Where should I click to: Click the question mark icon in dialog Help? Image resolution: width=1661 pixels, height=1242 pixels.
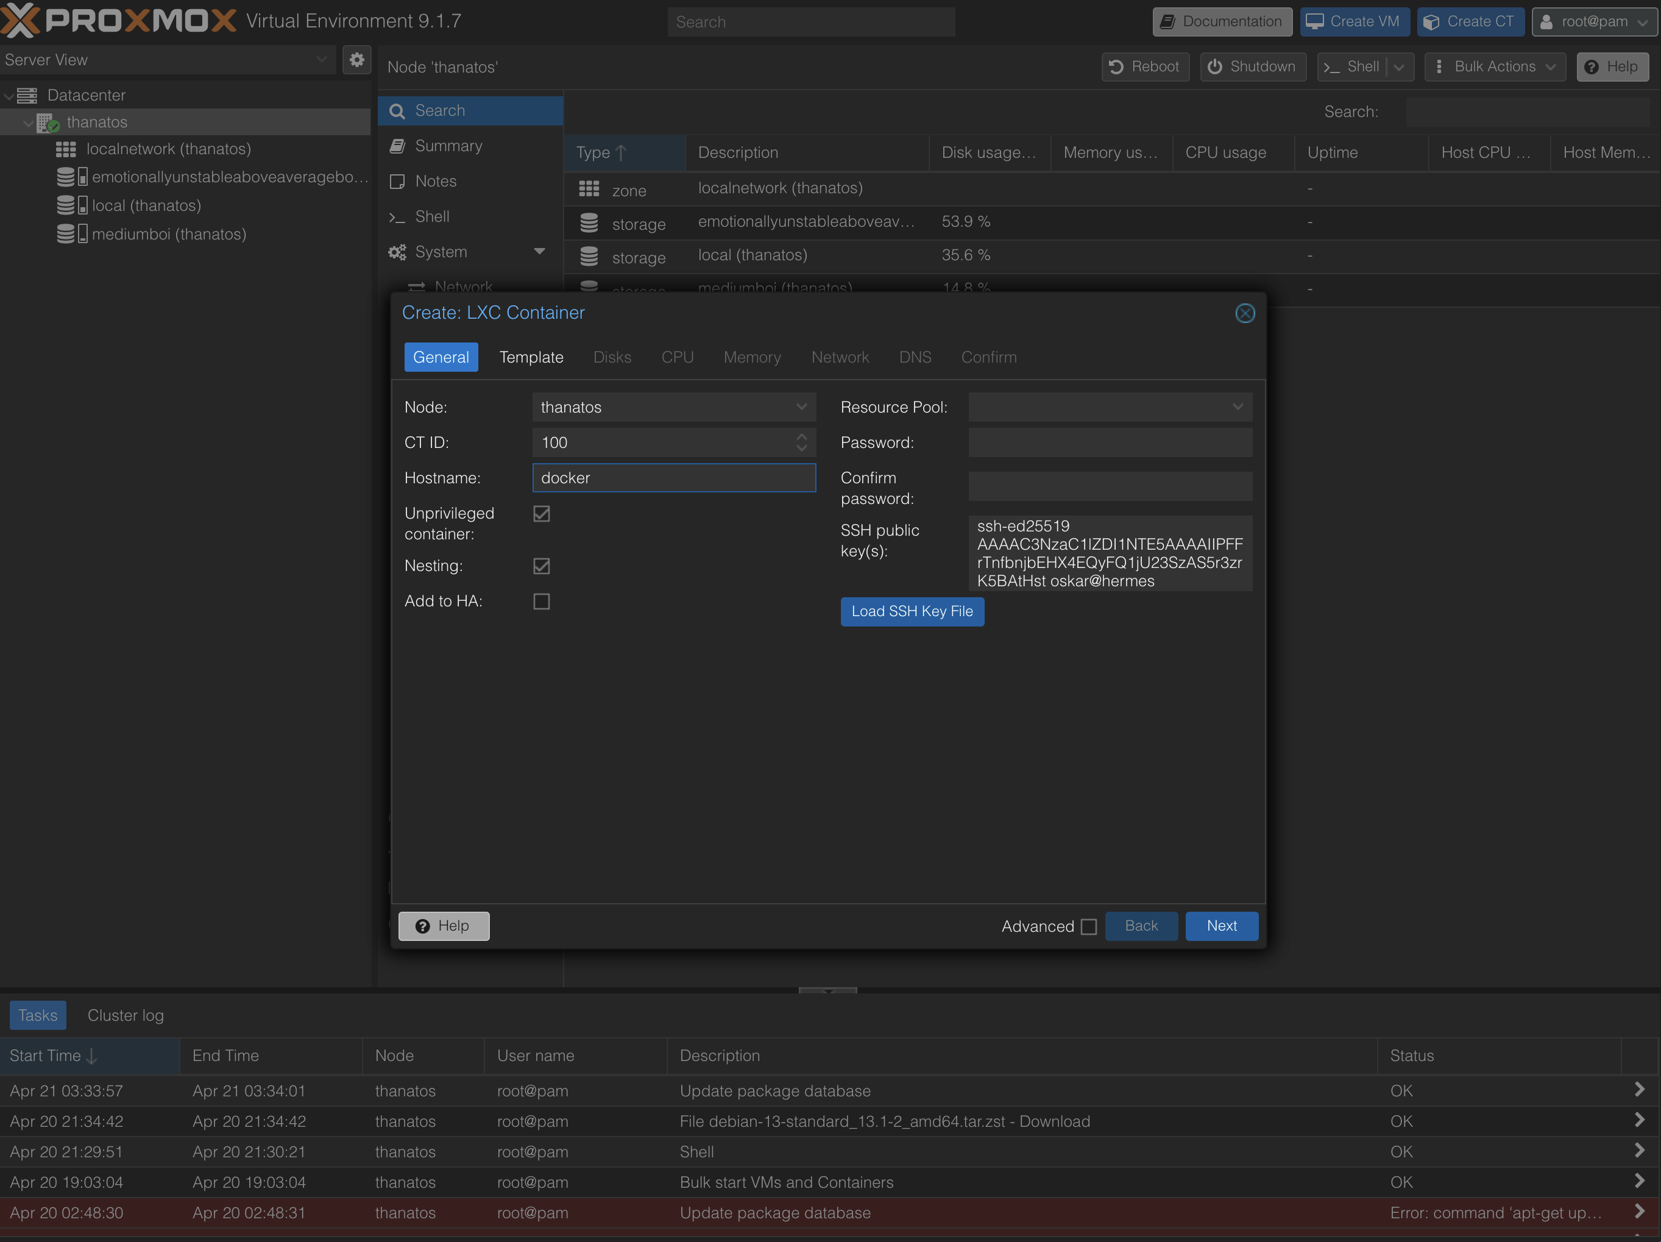click(423, 926)
